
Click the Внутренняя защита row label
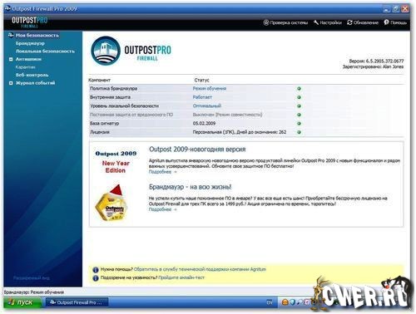110,97
